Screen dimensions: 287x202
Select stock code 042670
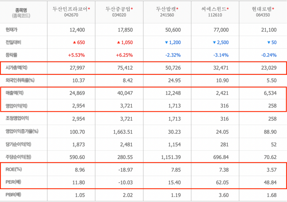71,15
